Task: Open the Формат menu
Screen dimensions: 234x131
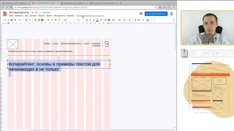Action: coord(41,16)
